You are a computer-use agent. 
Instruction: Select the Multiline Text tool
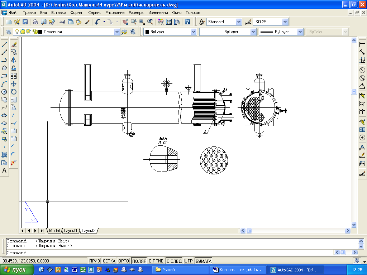click(x=4, y=171)
